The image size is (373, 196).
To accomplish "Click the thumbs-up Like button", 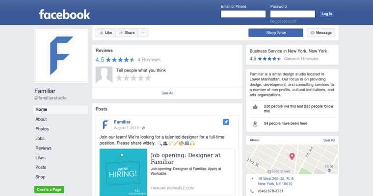I will [105, 33].
